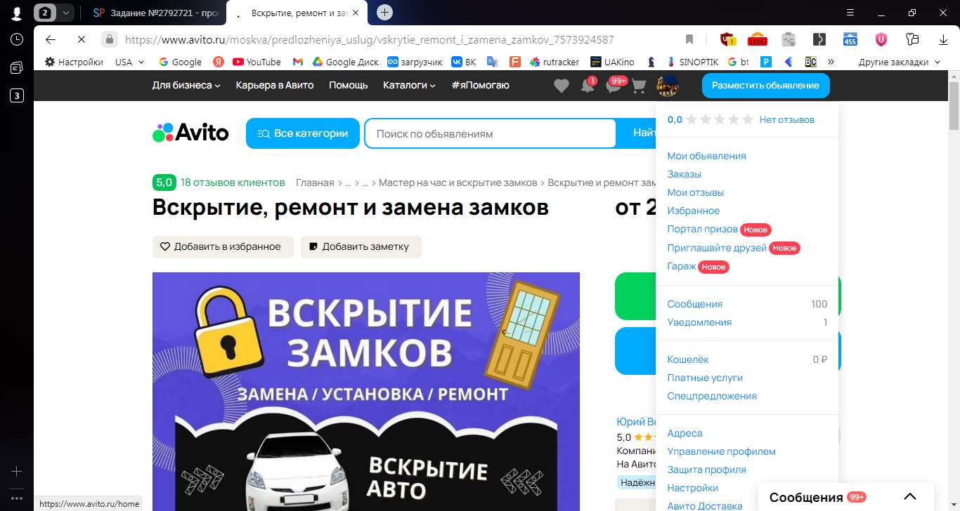Close the Вскрытие, ремонт tab
This screenshot has height=511, width=960.
(356, 12)
